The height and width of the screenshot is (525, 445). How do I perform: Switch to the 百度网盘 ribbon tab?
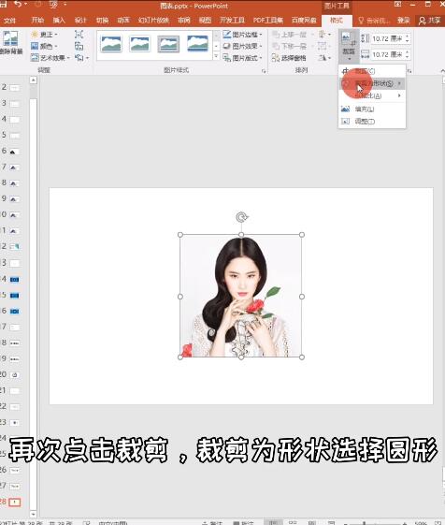click(304, 21)
